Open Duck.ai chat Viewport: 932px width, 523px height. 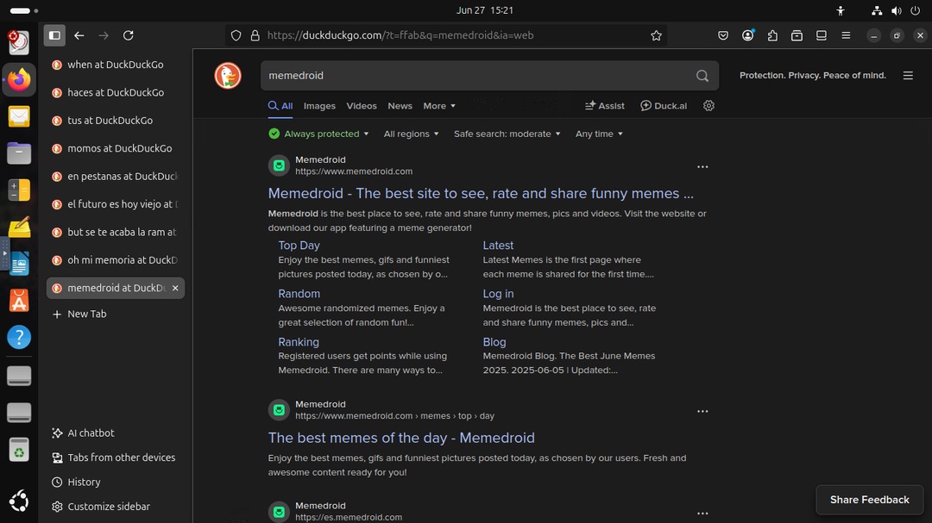pos(664,106)
